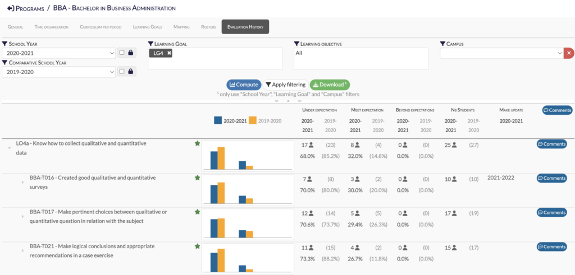Tick the checkbox next to School Year

[x=122, y=53]
